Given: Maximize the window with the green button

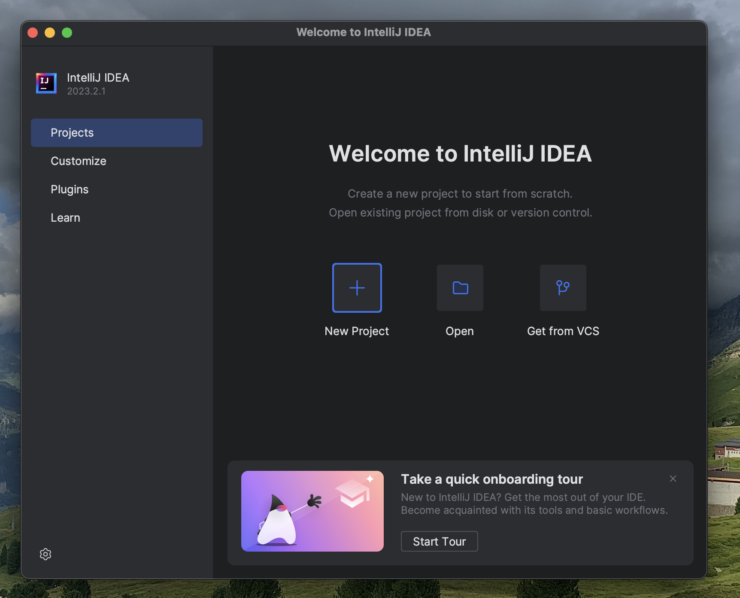Looking at the screenshot, I should click(67, 33).
